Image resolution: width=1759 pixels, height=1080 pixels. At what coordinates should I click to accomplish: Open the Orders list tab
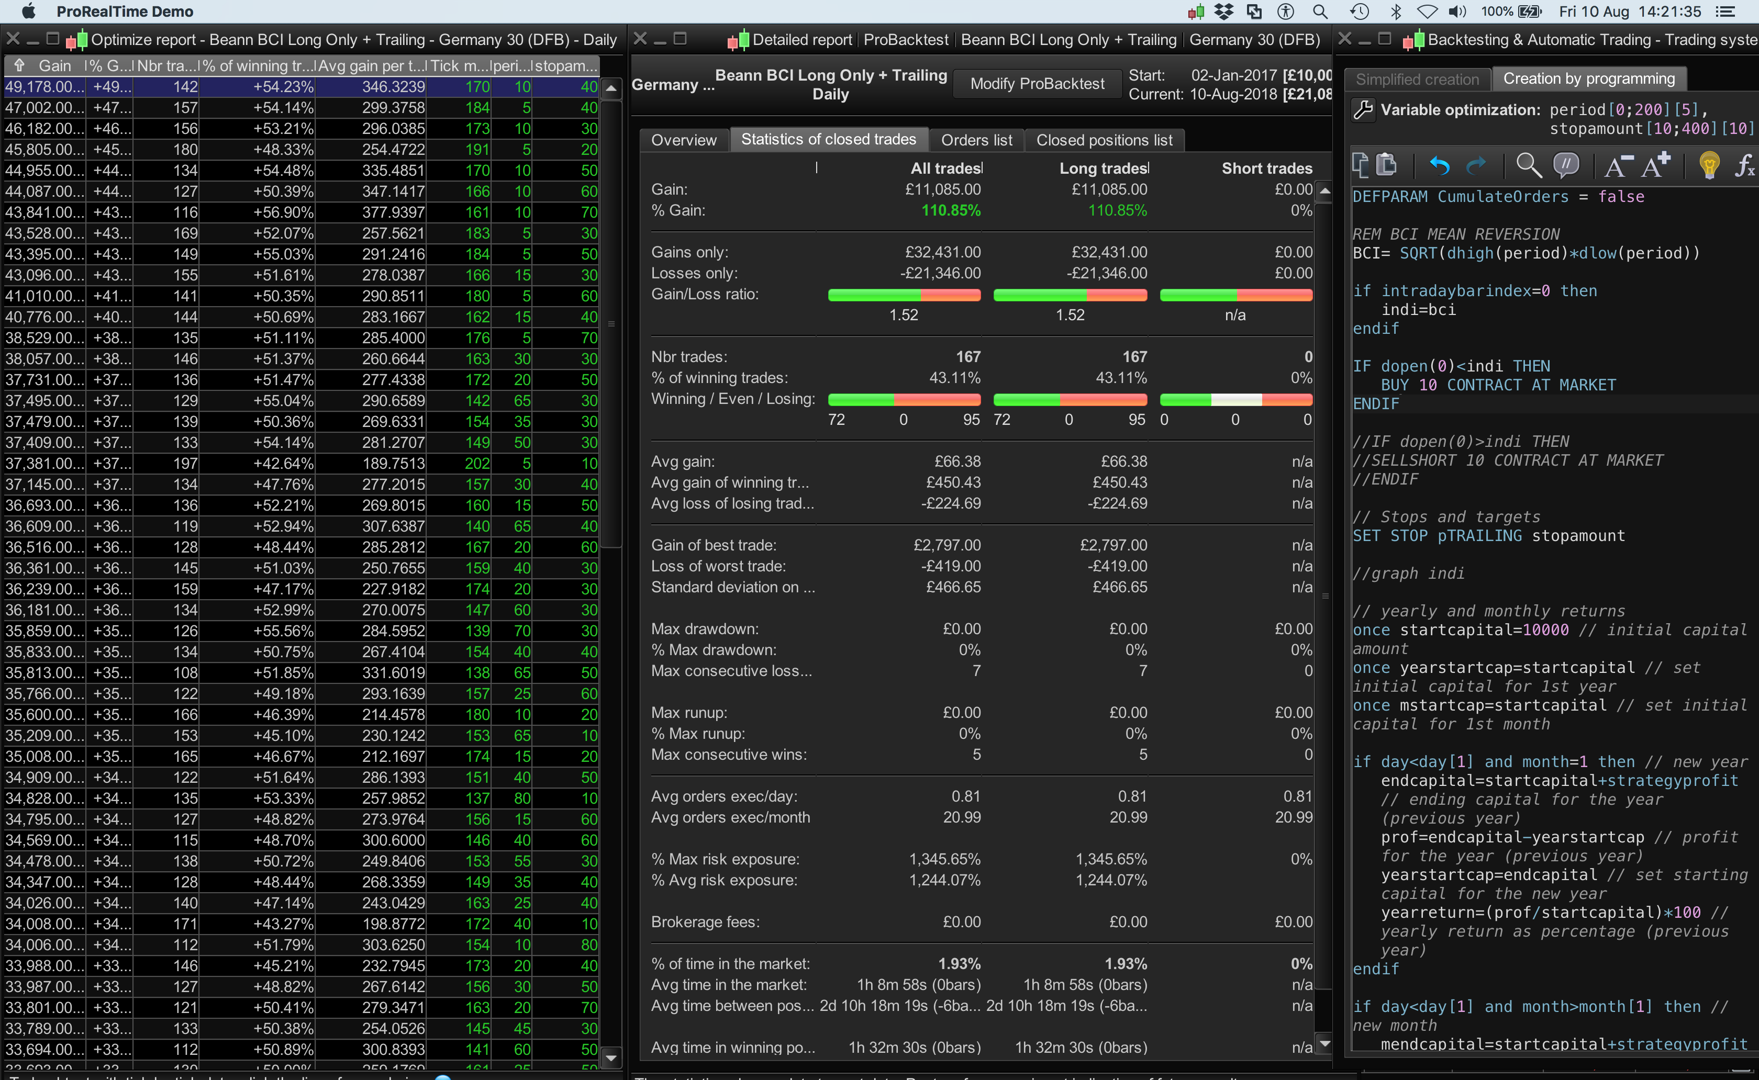[x=976, y=140]
